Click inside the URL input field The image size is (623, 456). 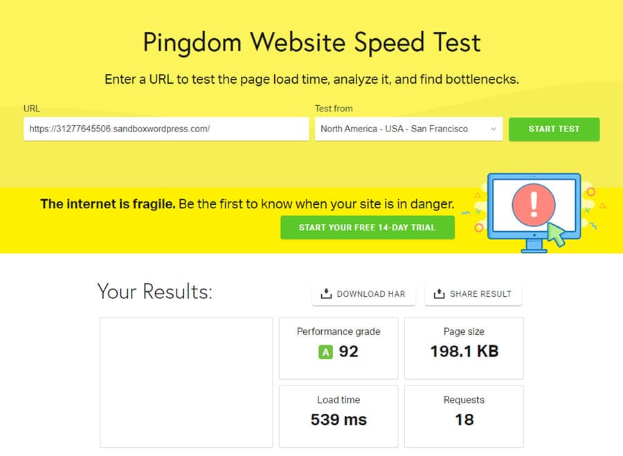[166, 129]
